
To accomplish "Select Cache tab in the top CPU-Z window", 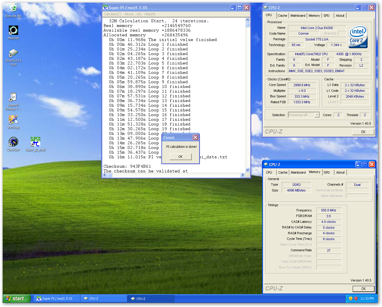I will (x=282, y=16).
